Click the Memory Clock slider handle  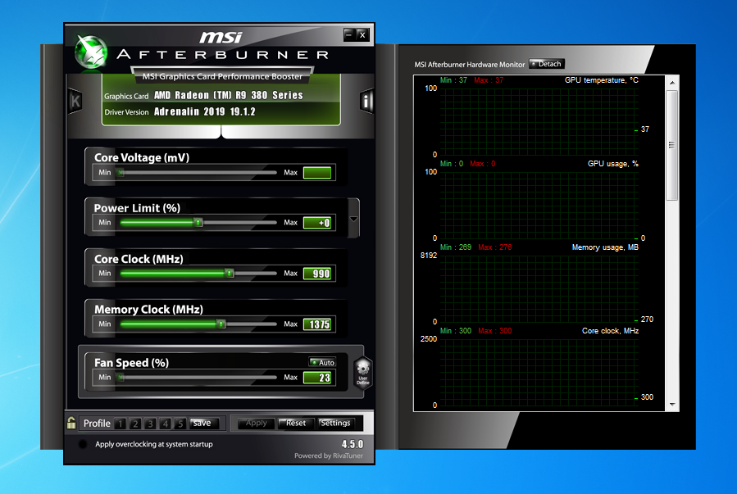tap(221, 324)
